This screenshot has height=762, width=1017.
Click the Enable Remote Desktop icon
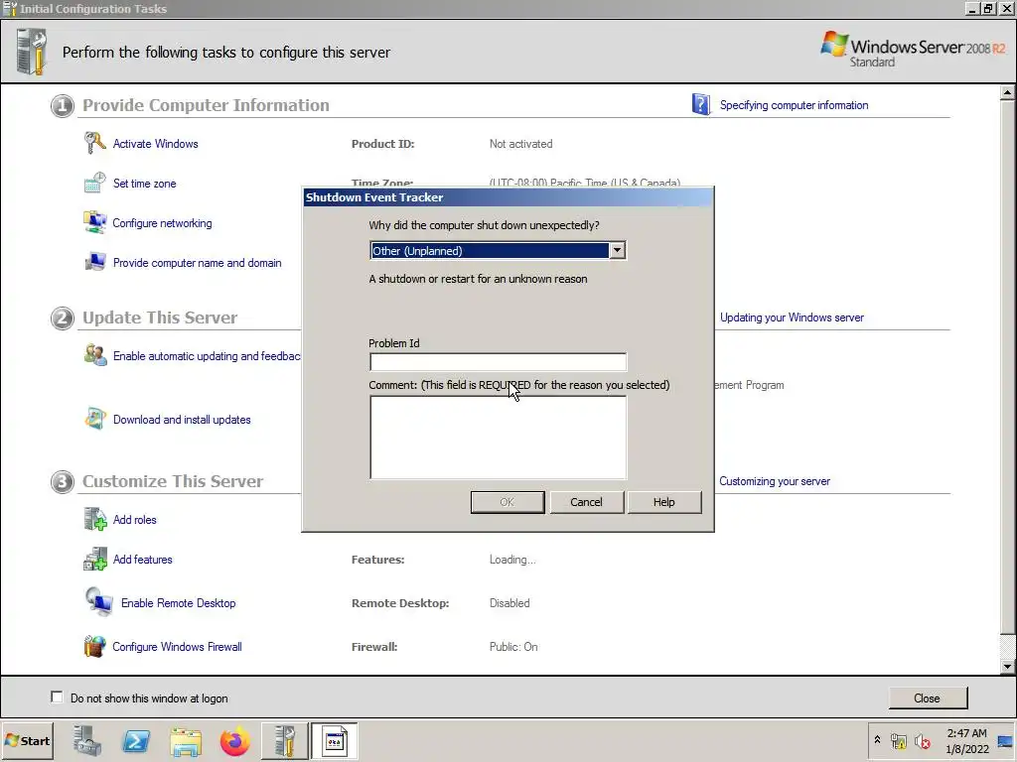coord(99,602)
